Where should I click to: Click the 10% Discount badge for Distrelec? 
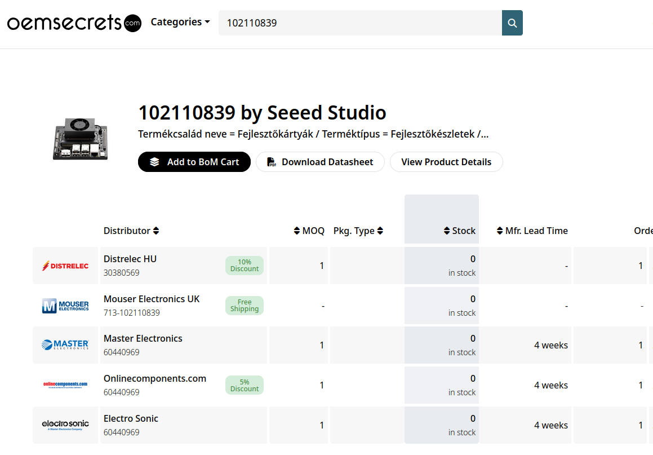coord(245,266)
